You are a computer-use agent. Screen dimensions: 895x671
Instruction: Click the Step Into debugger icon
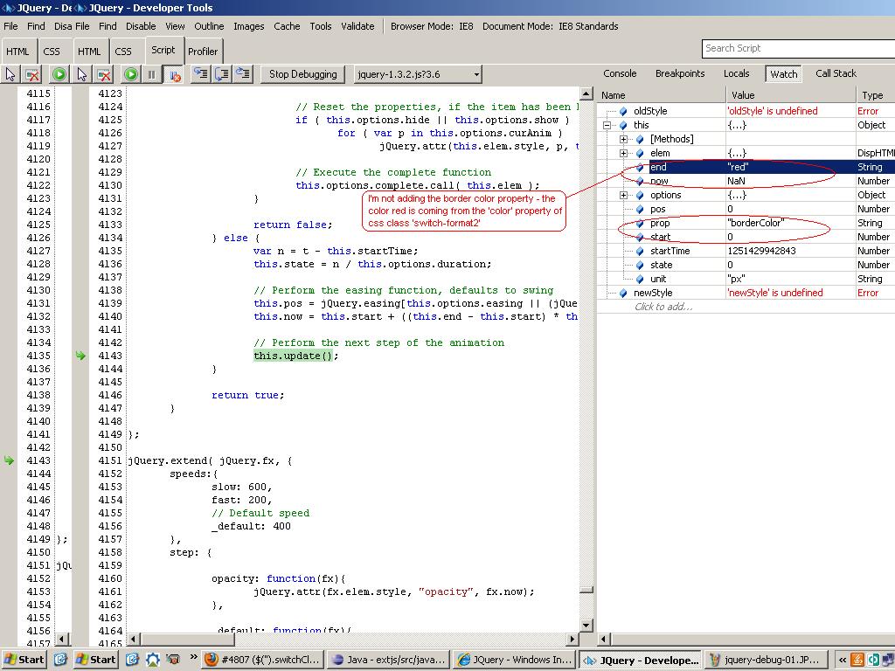pyautogui.click(x=200, y=74)
